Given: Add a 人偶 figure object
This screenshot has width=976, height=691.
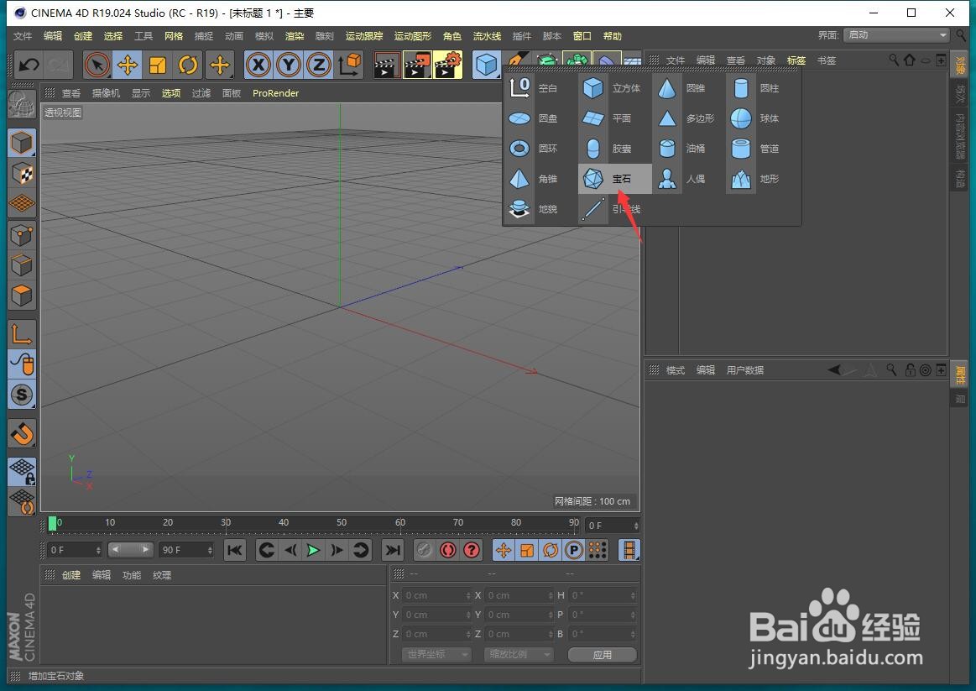Looking at the screenshot, I should [687, 179].
